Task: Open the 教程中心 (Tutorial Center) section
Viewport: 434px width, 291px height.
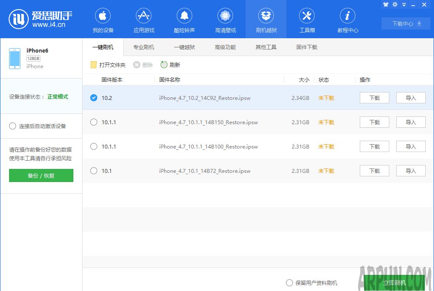Action: pyautogui.click(x=347, y=19)
